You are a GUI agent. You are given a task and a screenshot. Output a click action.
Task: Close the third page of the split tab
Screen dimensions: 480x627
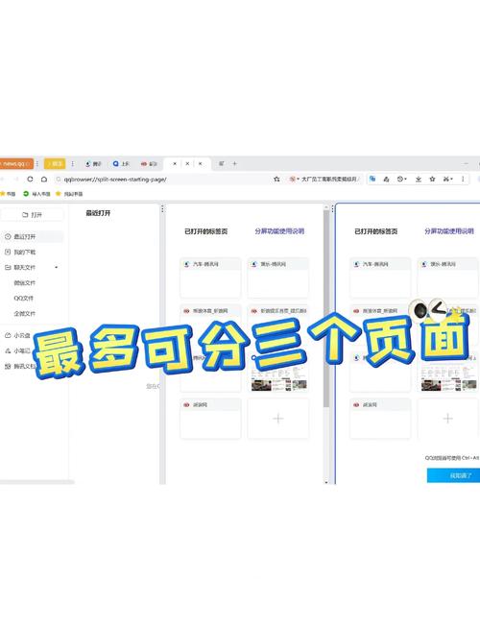click(200, 163)
